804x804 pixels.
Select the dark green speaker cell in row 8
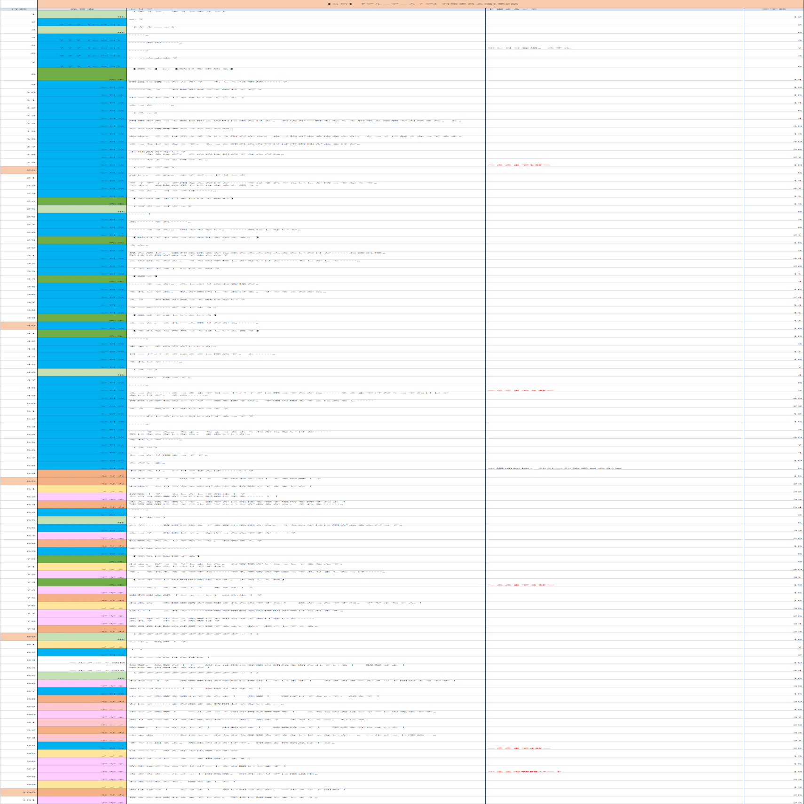point(82,74)
